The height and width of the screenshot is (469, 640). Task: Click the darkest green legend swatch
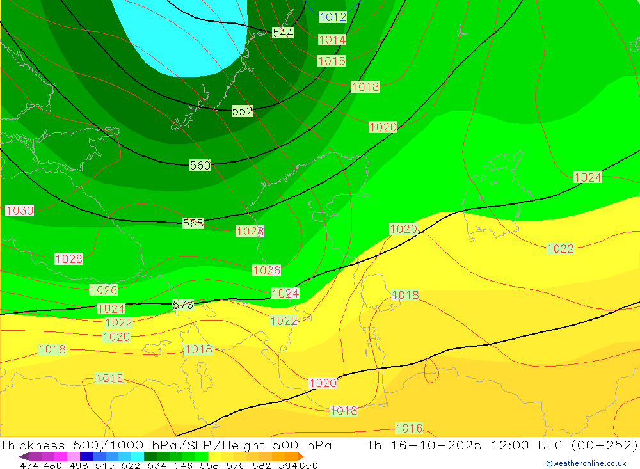pyautogui.click(x=150, y=456)
